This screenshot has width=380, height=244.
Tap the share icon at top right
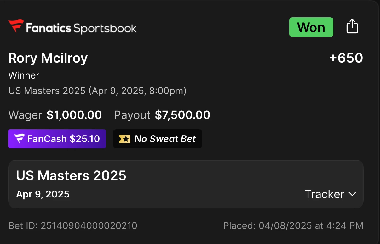[352, 26]
